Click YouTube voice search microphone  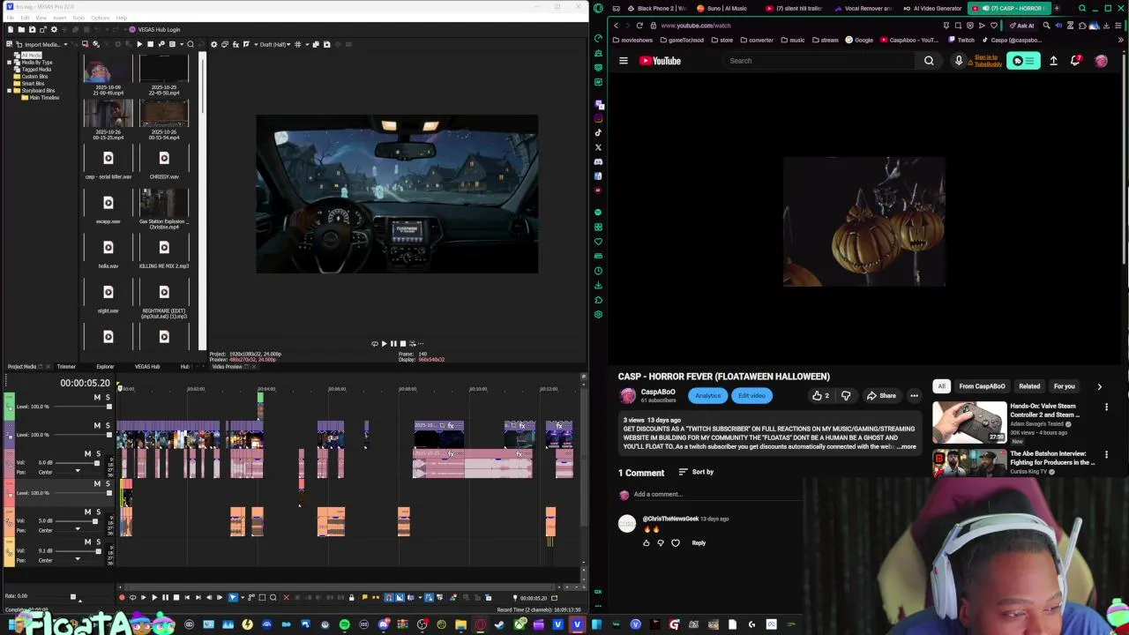[x=959, y=61]
